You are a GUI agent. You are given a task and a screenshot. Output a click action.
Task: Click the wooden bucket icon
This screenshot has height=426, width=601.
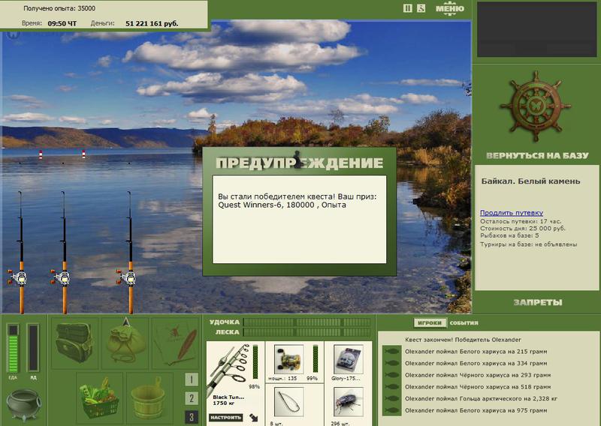[149, 397]
